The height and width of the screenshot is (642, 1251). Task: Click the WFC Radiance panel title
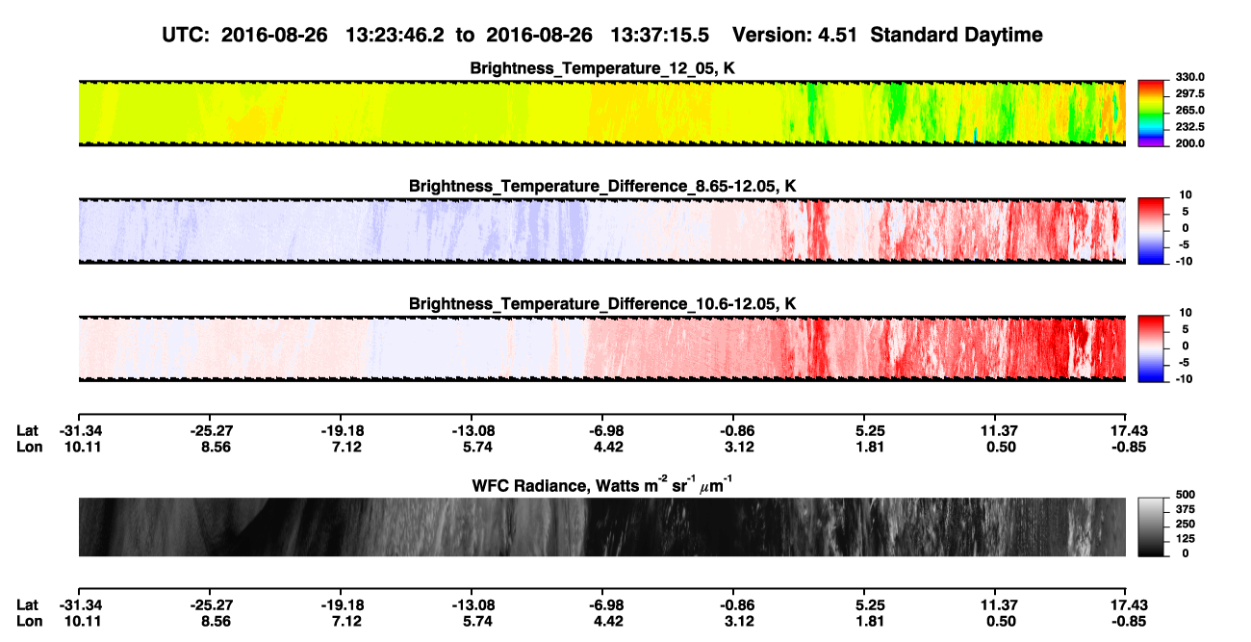point(601,484)
